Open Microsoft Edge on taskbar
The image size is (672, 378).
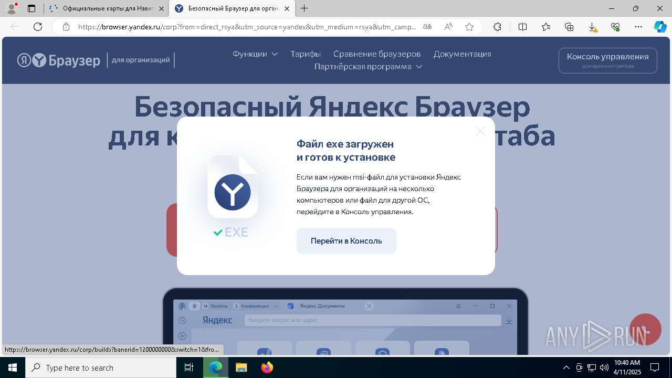(216, 367)
